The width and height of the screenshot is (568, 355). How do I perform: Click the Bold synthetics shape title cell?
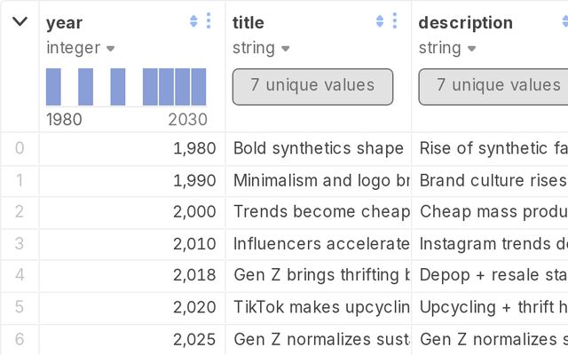click(319, 148)
